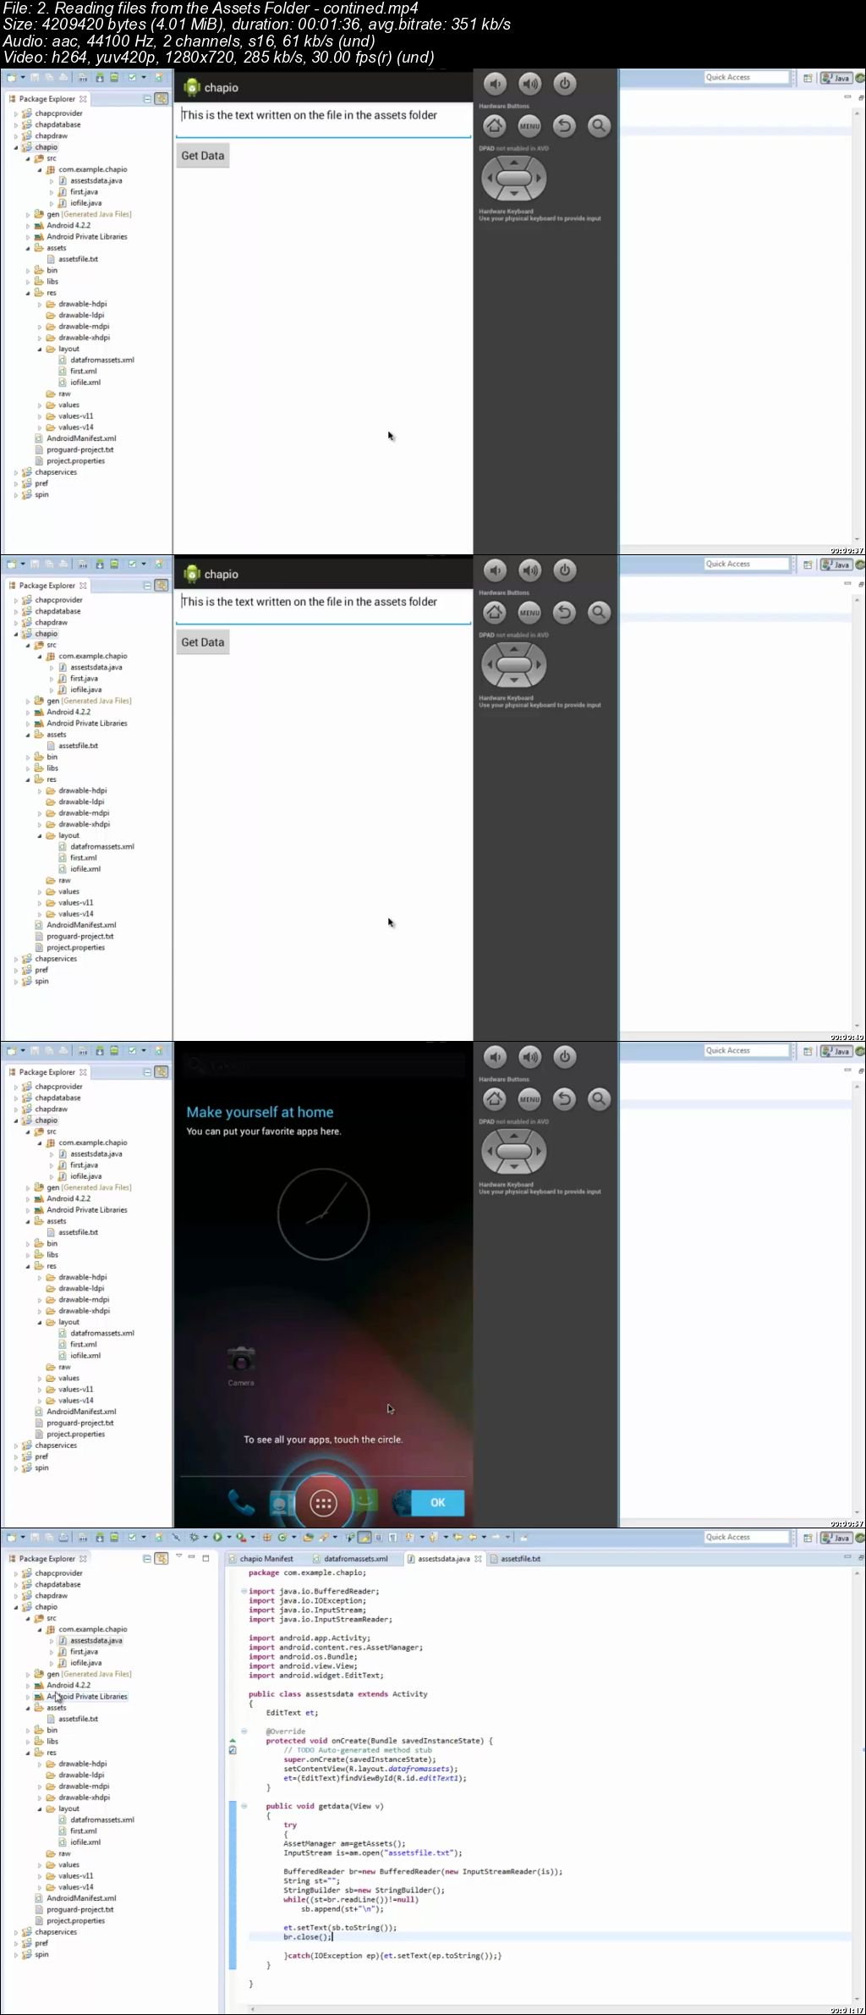
Task: Click the green Run button in the code editor frame's toolbar
Action: pos(217,1537)
